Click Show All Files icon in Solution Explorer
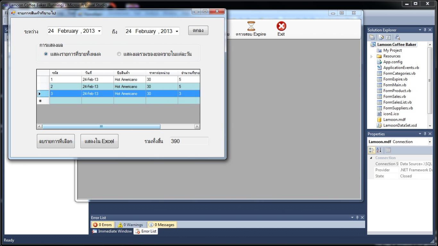Screen dimensions: 438x246 [381, 37]
